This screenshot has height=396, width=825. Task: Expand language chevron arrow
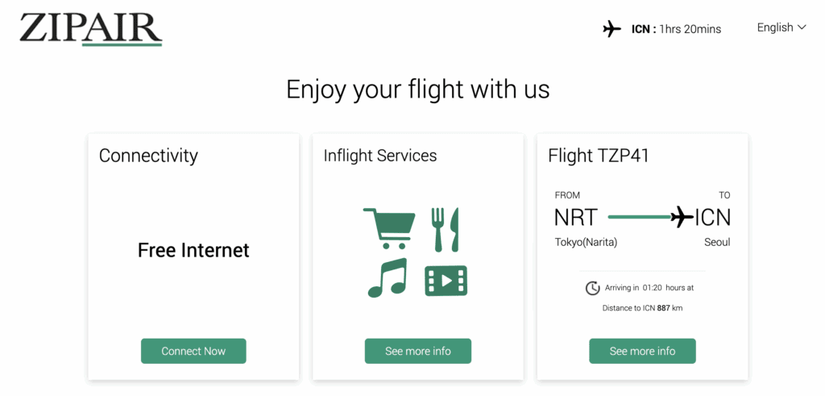tap(802, 27)
